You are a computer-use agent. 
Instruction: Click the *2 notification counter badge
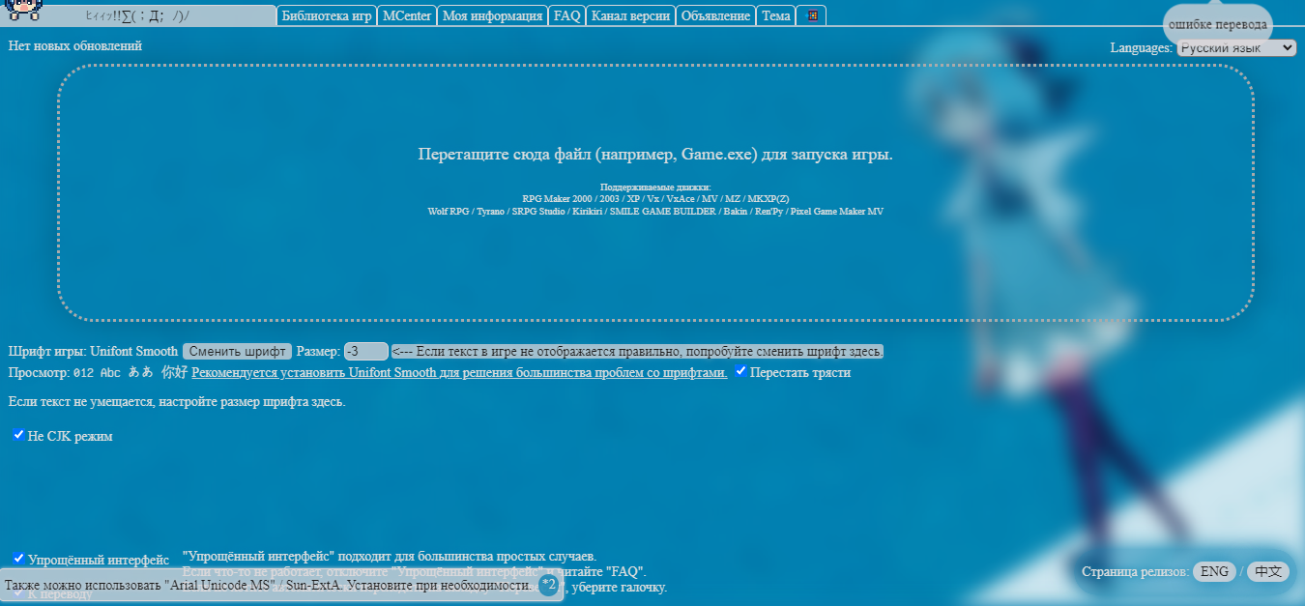[549, 585]
